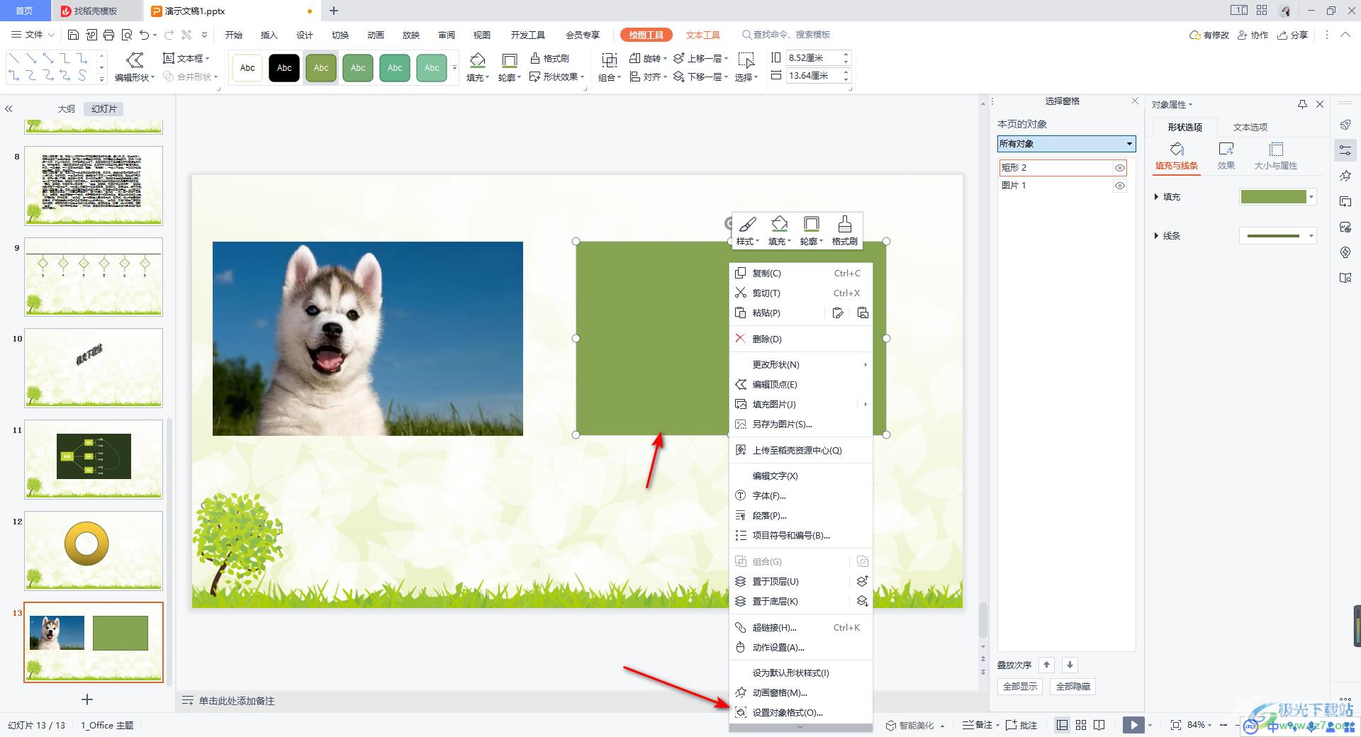Click the 批注 button in status bar
This screenshot has width=1361, height=737.
pyautogui.click(x=1021, y=725)
